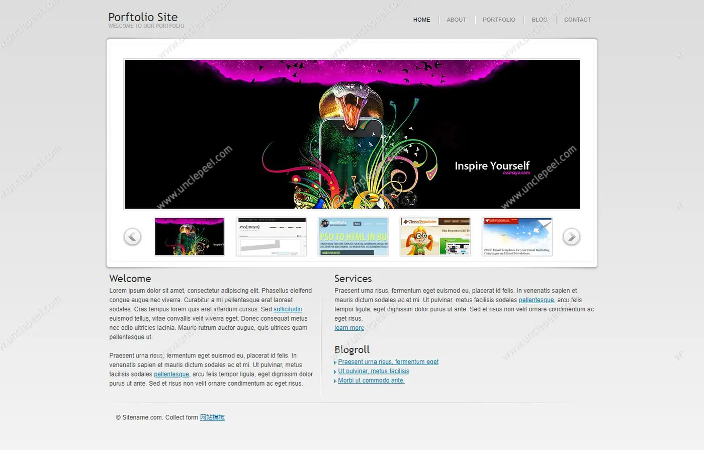Follow the pellentesque link under Services
The width and height of the screenshot is (704, 450).
point(536,300)
